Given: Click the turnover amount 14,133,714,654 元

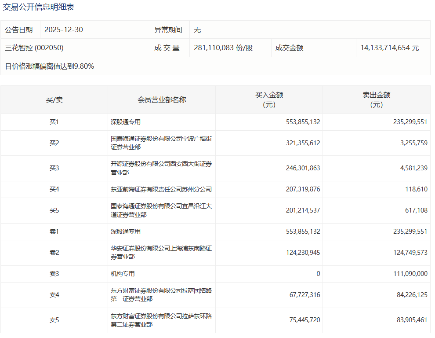Looking at the screenshot, I should point(389,48).
